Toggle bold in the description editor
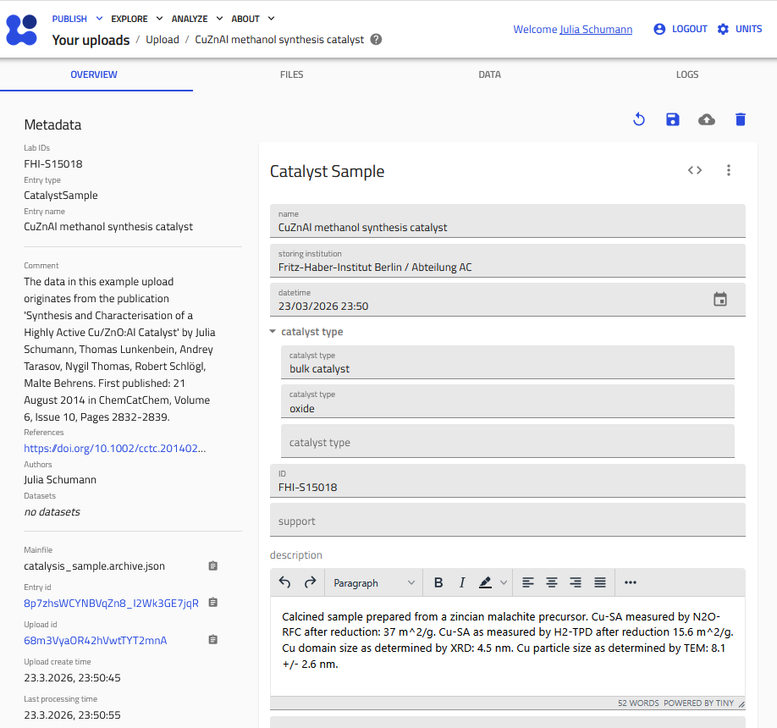Viewport: 777px width, 728px height. pos(438,582)
